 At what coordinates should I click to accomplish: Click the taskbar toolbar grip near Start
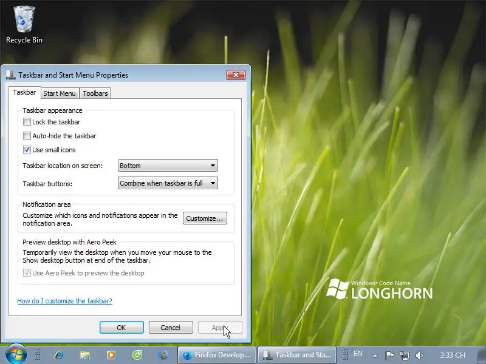pyautogui.click(x=38, y=355)
